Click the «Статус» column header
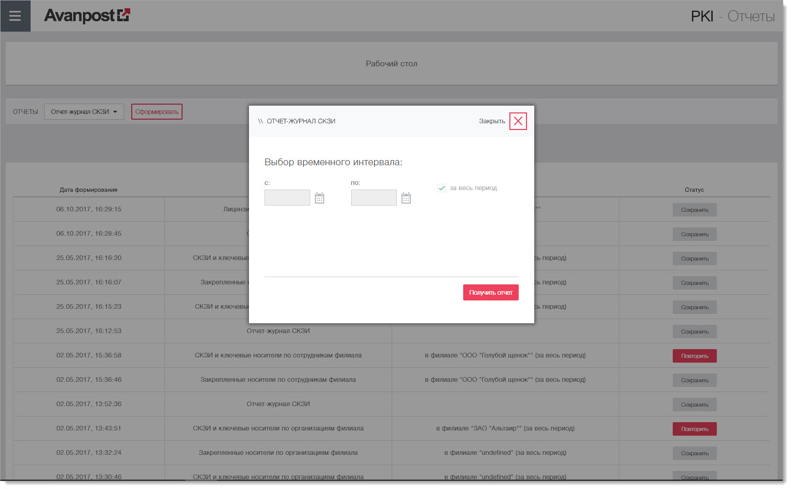Viewport: 791px width, 489px height. pos(694,190)
